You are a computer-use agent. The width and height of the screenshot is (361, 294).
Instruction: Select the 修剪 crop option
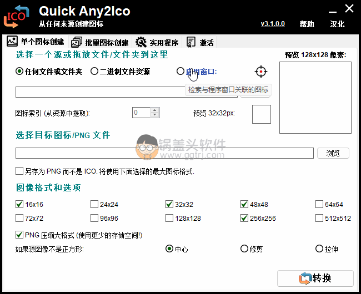coord(244,249)
